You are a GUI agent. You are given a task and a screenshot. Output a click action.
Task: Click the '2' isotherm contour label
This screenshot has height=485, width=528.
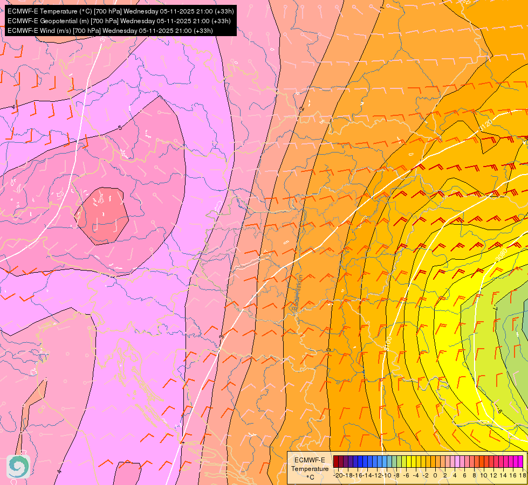[301, 109]
